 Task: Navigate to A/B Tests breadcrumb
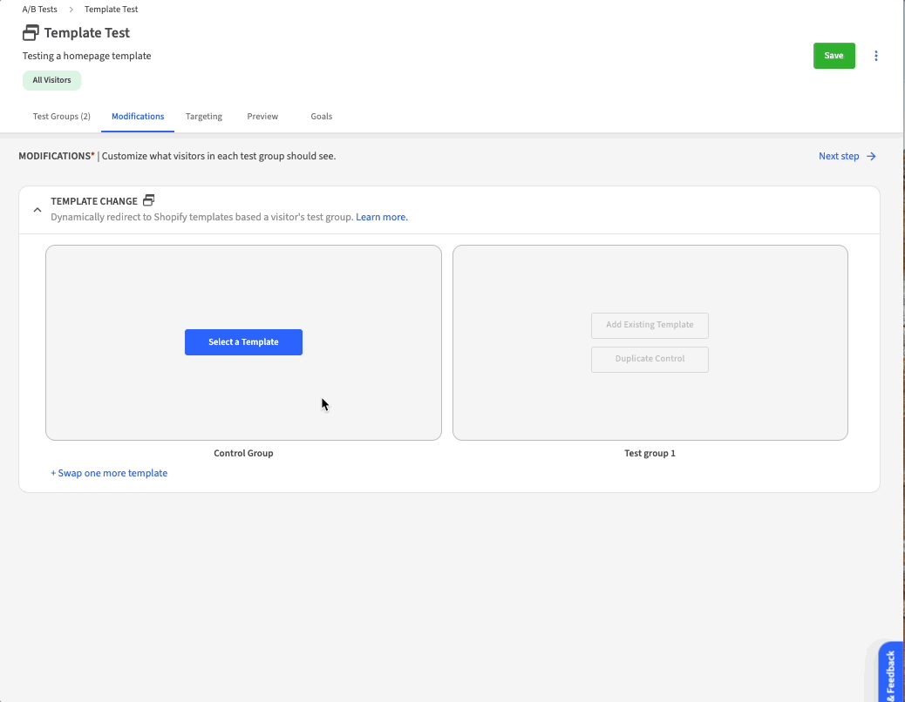click(40, 10)
